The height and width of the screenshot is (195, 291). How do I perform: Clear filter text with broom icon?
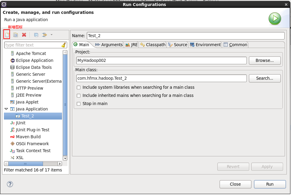[64, 45]
